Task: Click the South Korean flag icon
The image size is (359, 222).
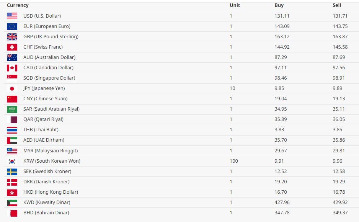Action: click(x=12, y=162)
